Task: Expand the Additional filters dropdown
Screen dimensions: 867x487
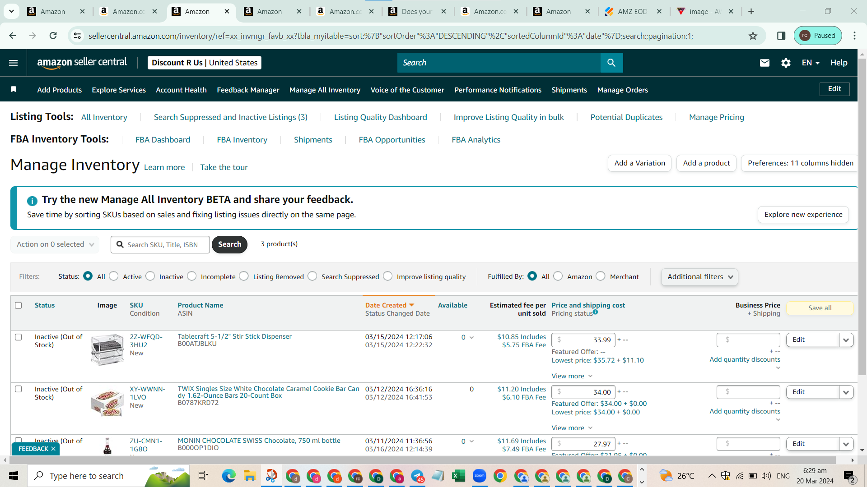Action: pos(699,277)
